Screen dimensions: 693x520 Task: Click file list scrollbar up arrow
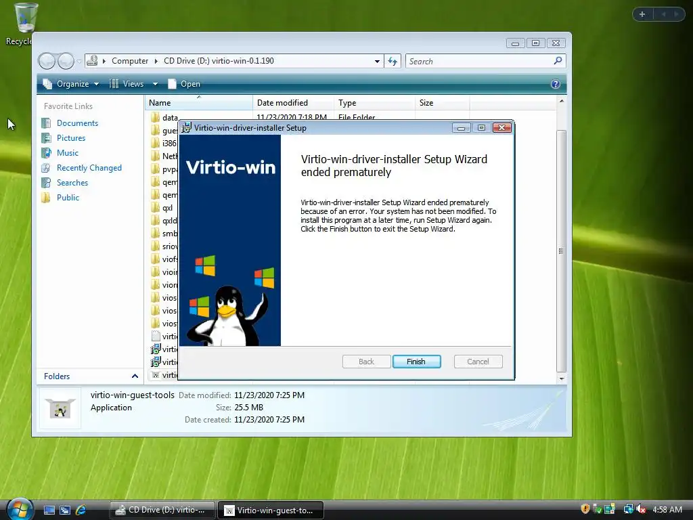click(561, 102)
